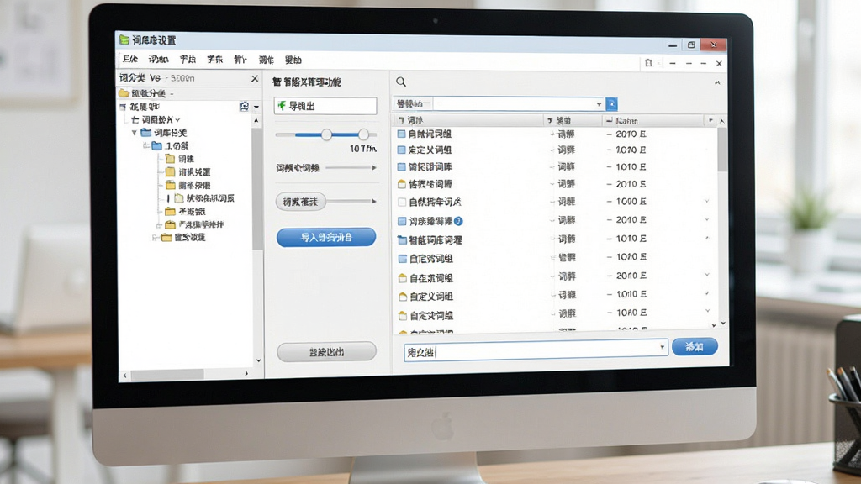
Task: Close the left category panel with its X
Action: 255,78
